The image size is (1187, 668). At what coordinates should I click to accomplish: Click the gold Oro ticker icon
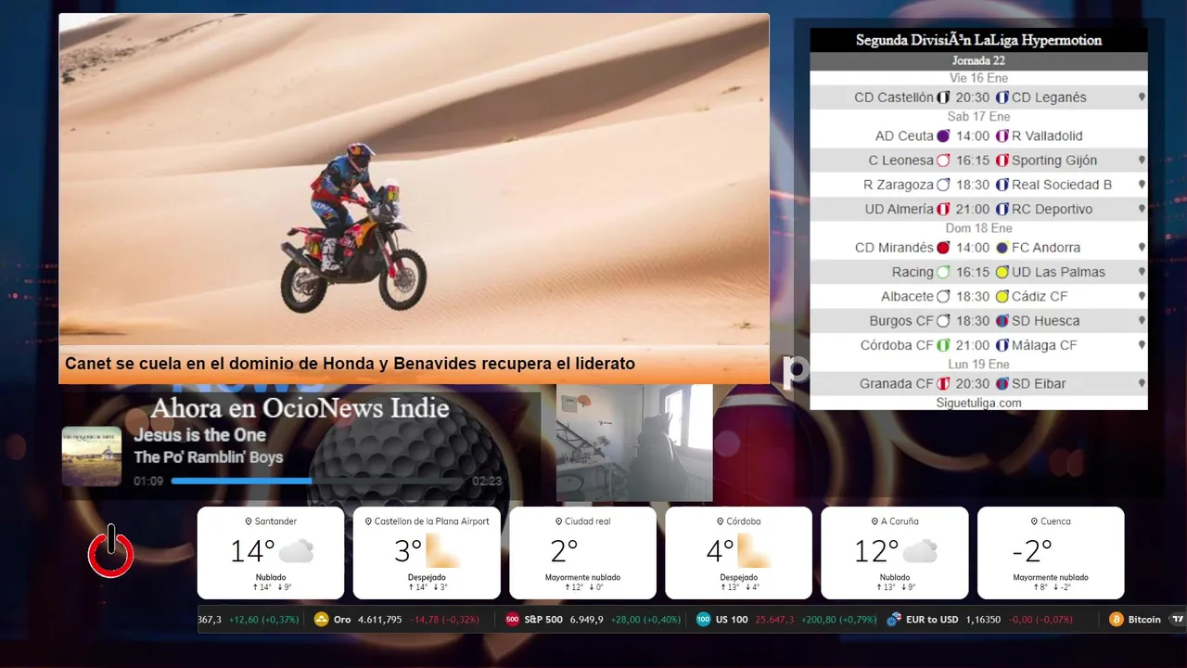[x=322, y=619]
